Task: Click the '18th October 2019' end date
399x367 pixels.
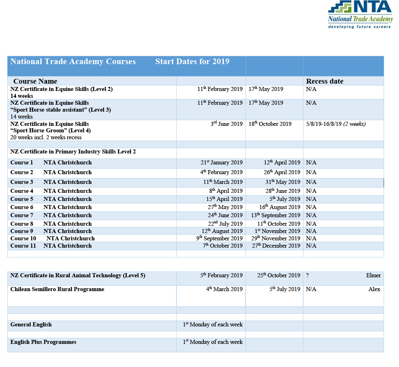Action: (270, 123)
